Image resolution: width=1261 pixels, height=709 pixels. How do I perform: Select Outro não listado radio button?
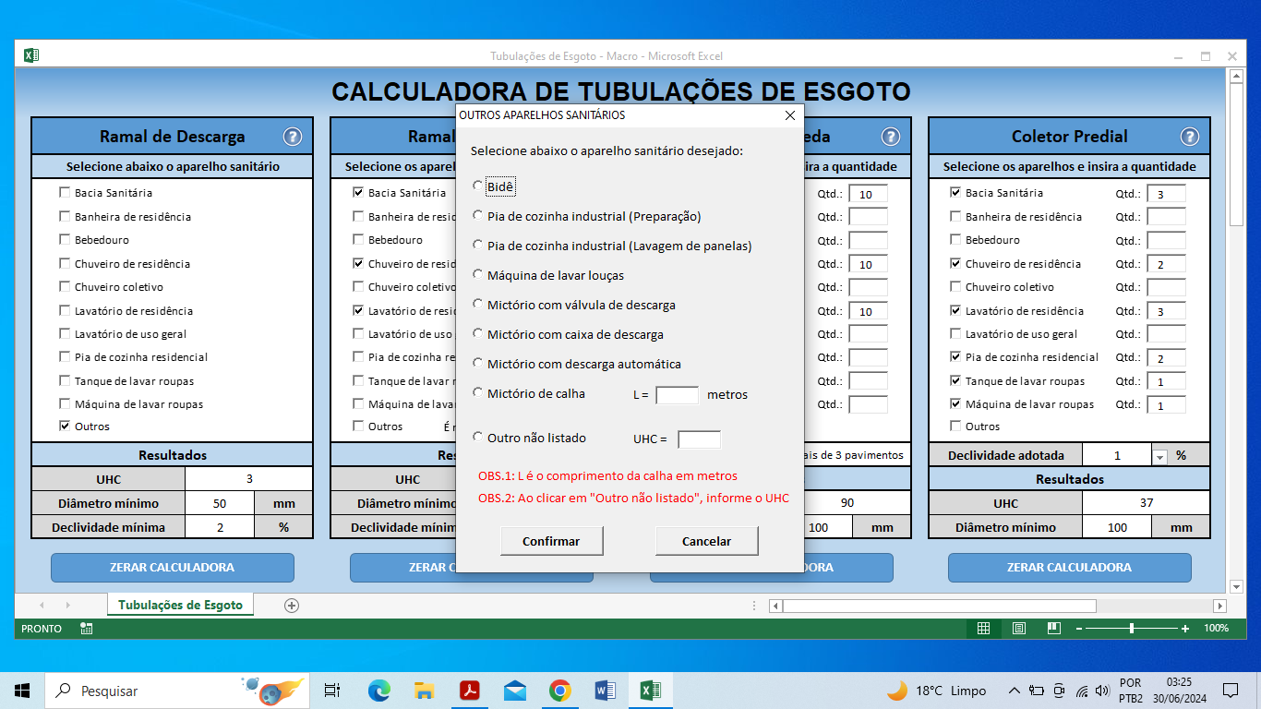coord(478,437)
